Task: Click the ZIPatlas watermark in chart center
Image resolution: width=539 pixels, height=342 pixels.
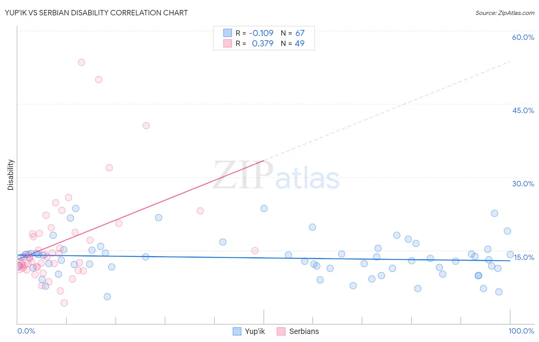Action: pos(276,176)
